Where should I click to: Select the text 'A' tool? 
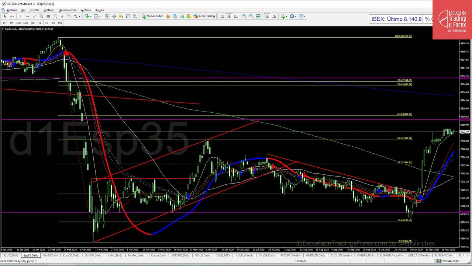point(62,16)
